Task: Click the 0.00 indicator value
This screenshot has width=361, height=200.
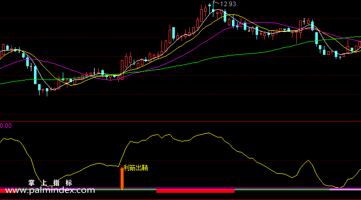Action: pyautogui.click(x=6, y=125)
